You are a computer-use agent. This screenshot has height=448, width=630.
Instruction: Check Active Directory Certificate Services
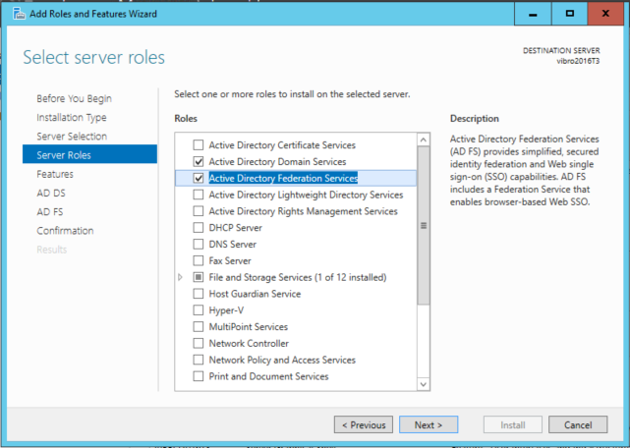[199, 145]
